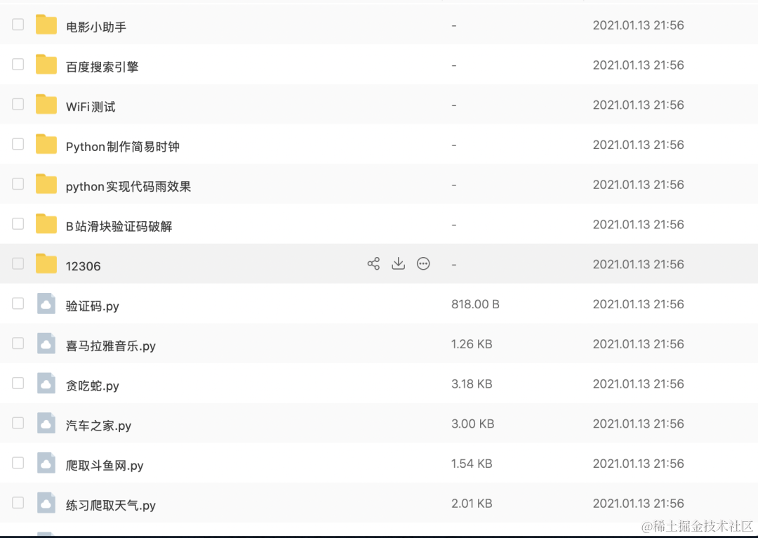This screenshot has height=538, width=758.
Task: Tick the Python制作简易时钟 checkbox
Action: 18,144
